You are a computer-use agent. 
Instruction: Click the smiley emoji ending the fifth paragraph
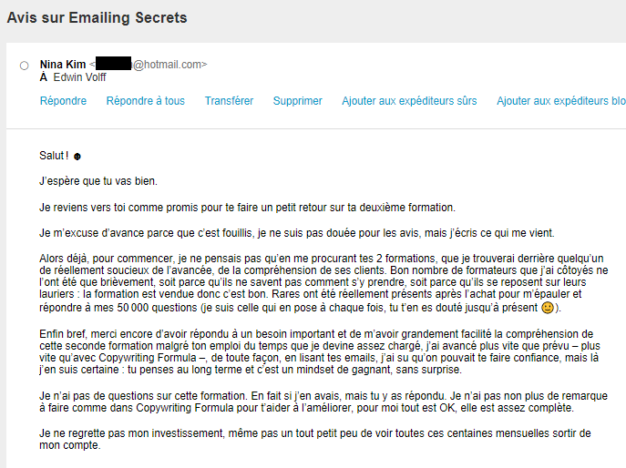[546, 308]
